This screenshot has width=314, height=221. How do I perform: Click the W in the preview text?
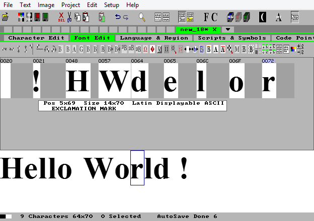[x=99, y=168]
